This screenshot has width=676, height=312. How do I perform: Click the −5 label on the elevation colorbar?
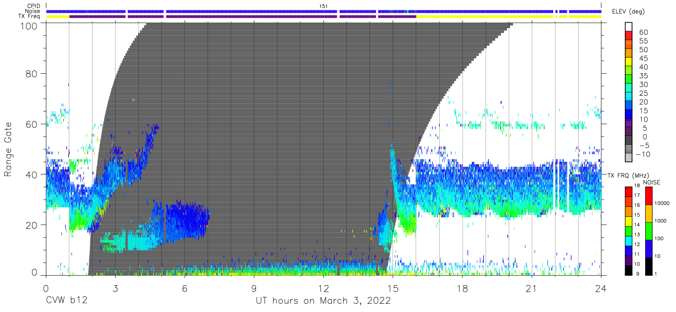click(644, 145)
